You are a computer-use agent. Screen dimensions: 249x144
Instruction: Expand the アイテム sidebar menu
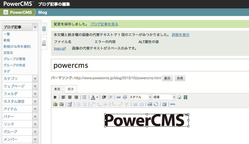pos(35,109)
